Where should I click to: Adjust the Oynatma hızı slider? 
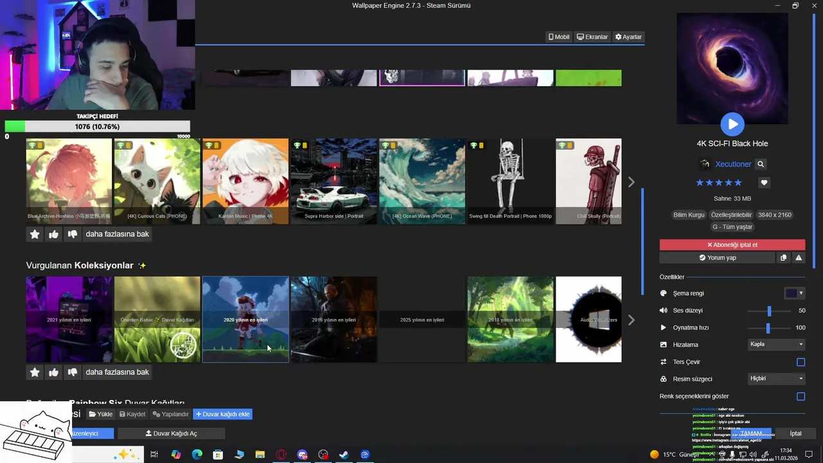768,328
